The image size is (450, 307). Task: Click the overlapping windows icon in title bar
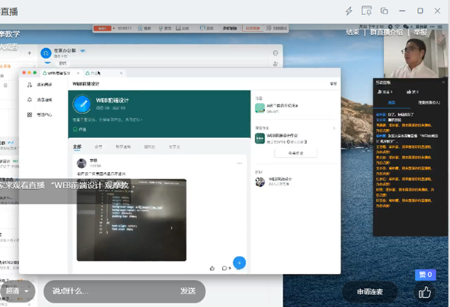pos(384,11)
